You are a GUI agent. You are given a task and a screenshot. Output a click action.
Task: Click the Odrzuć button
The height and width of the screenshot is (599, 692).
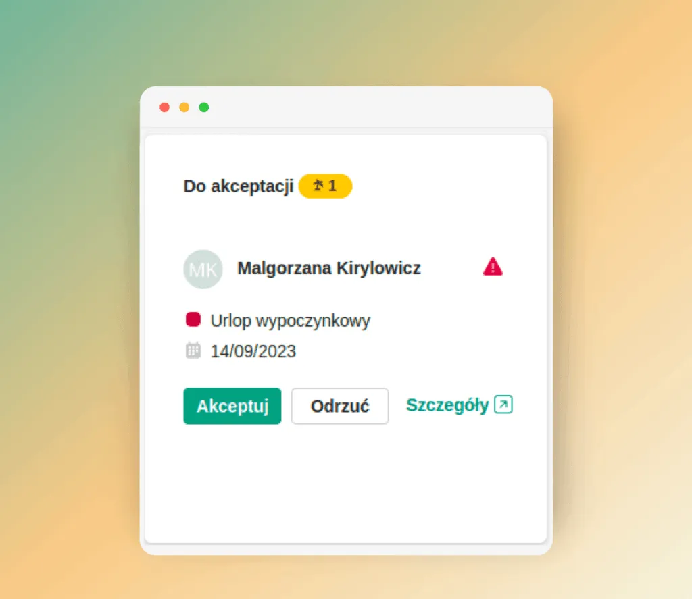point(340,406)
